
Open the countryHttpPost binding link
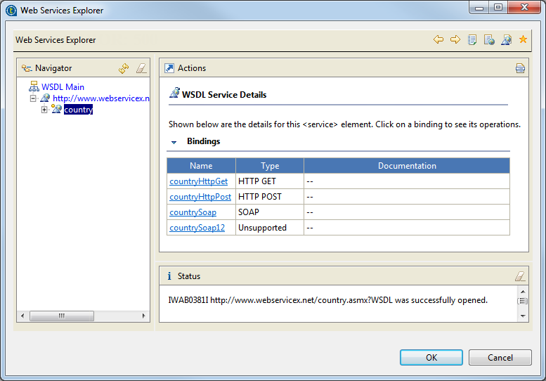coord(200,197)
